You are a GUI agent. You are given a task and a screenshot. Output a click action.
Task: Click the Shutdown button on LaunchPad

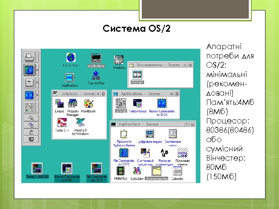31,139
